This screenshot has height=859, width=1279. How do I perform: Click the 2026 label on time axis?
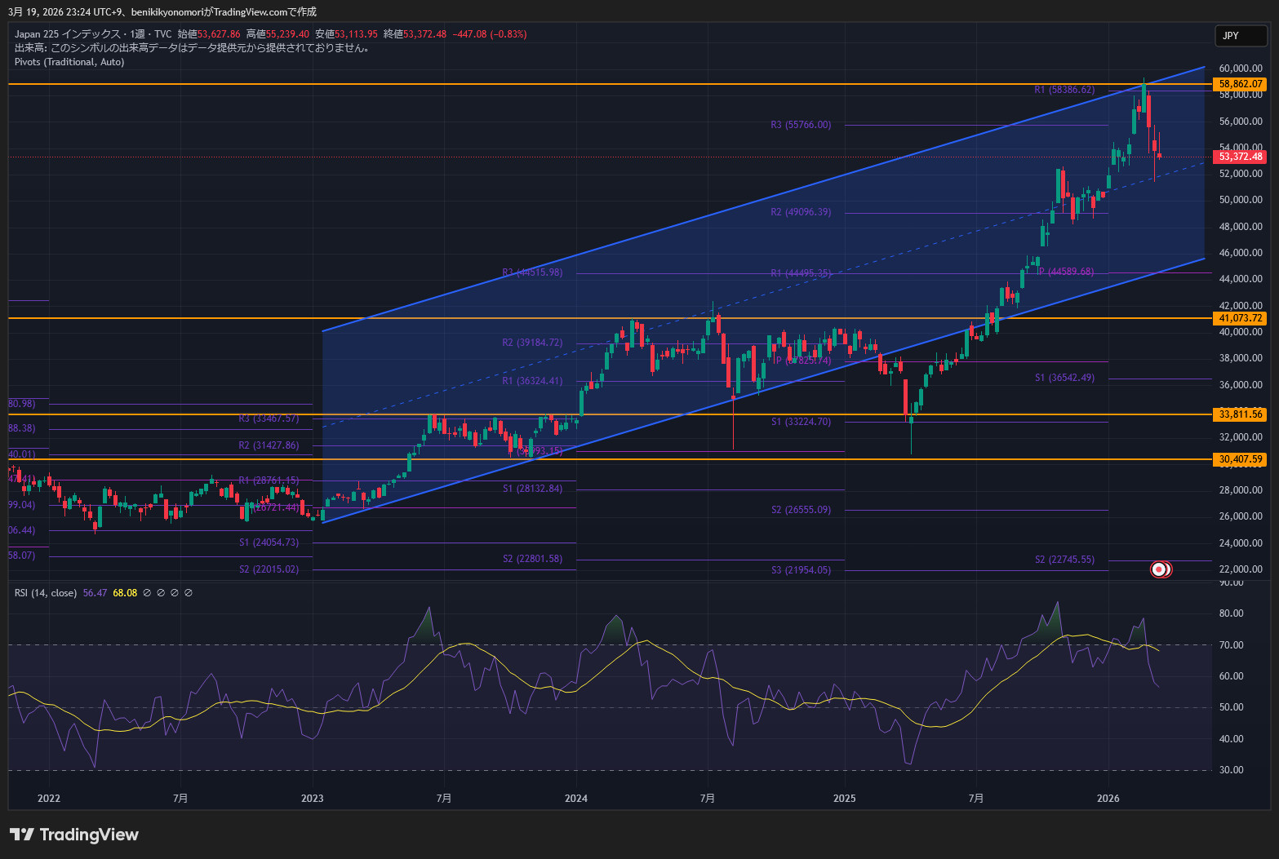[x=1108, y=798]
